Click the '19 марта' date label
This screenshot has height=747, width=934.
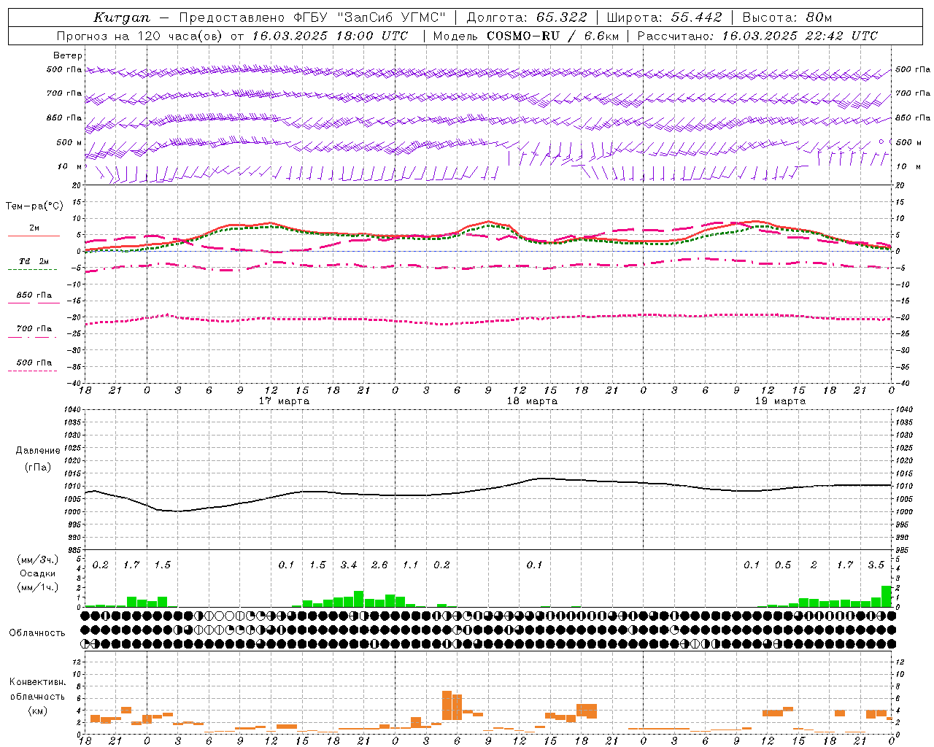[780, 401]
